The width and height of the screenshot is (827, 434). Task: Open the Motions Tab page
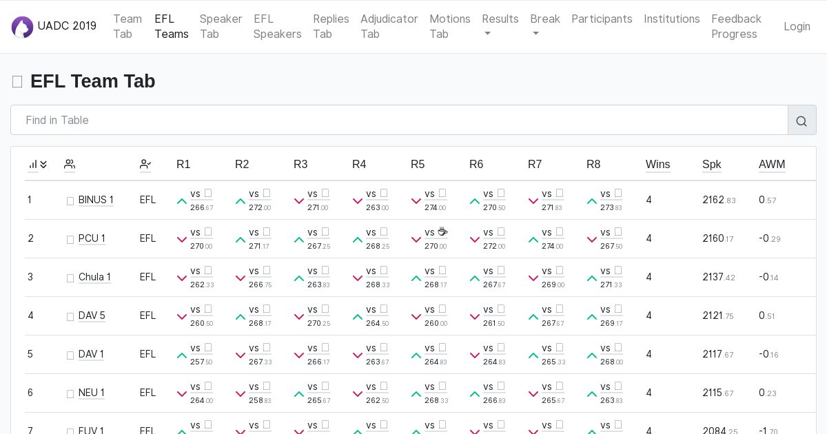(x=450, y=26)
